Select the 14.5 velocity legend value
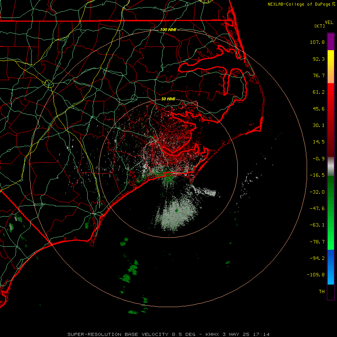 pos(319,142)
